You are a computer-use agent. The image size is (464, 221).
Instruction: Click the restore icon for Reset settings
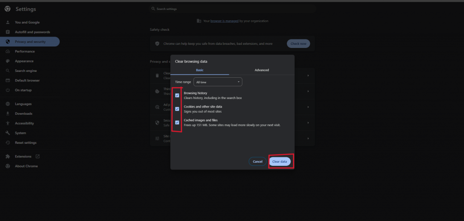click(8, 142)
